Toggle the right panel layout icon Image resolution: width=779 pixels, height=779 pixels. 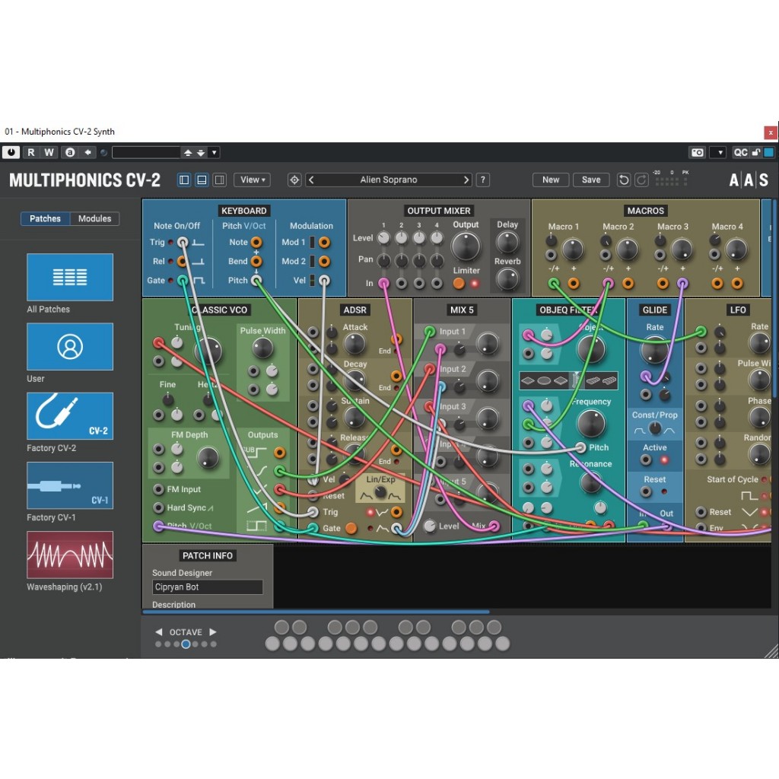pyautogui.click(x=220, y=180)
